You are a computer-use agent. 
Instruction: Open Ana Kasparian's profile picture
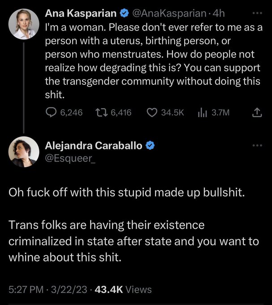pos(24,24)
